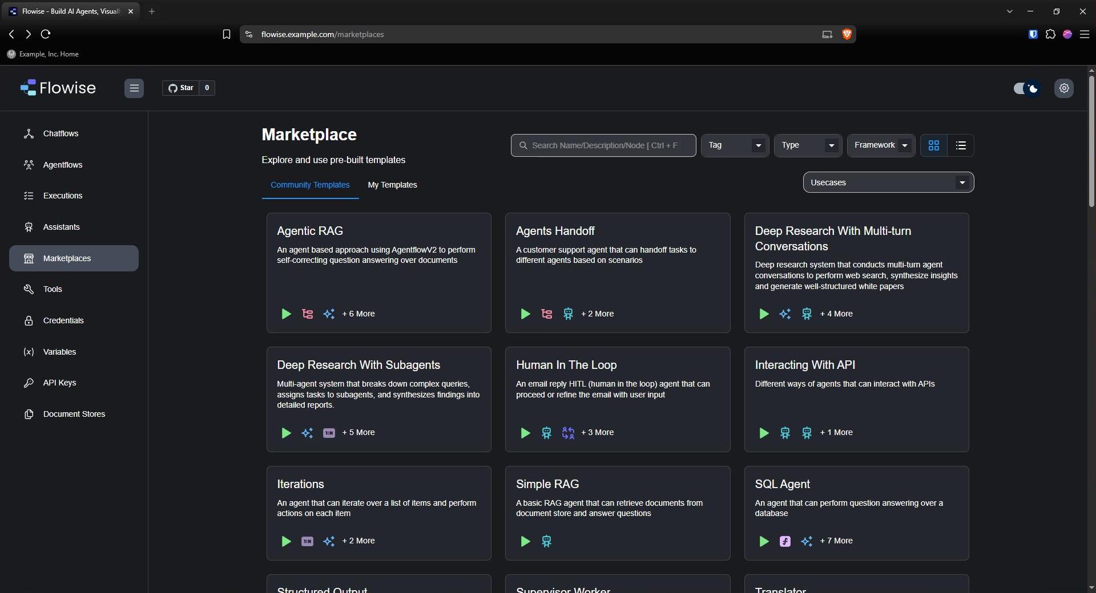This screenshot has height=593, width=1096.
Task: Click '+ 2 More' on Agents Handoff card
Action: pyautogui.click(x=598, y=314)
